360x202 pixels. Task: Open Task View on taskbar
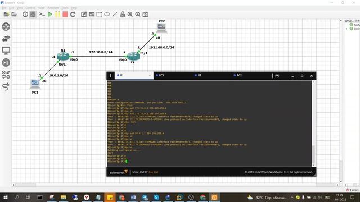(28, 197)
